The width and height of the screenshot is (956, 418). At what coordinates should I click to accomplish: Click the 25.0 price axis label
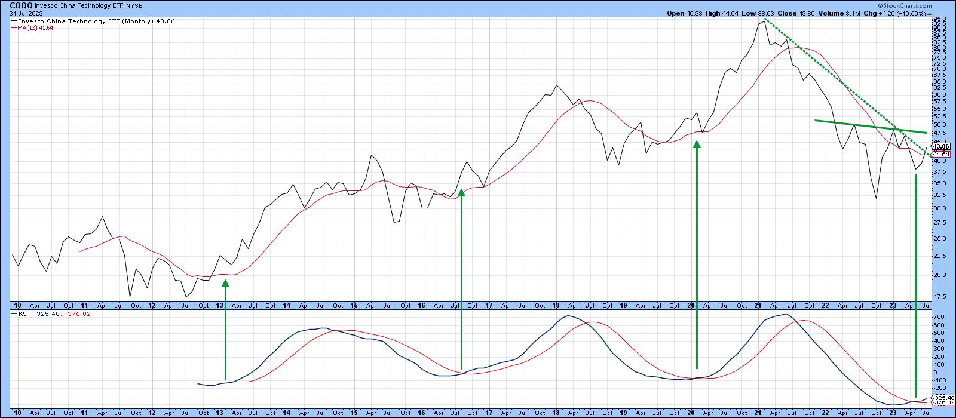939,238
